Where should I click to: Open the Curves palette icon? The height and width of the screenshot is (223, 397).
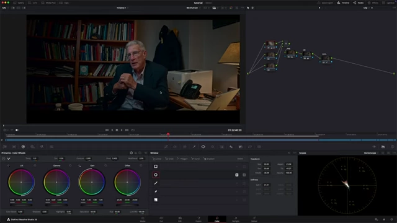pos(166,147)
